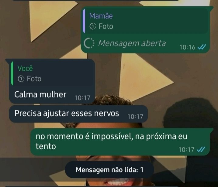The width and height of the screenshot is (218, 187).
Task: Tap the view-once icon beside Mamãe's Foto
Action: pyautogui.click(x=93, y=26)
